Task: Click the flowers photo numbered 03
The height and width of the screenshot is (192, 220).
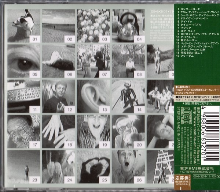Action: coord(93,26)
